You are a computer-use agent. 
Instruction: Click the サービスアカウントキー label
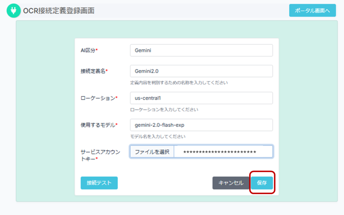click(100, 155)
